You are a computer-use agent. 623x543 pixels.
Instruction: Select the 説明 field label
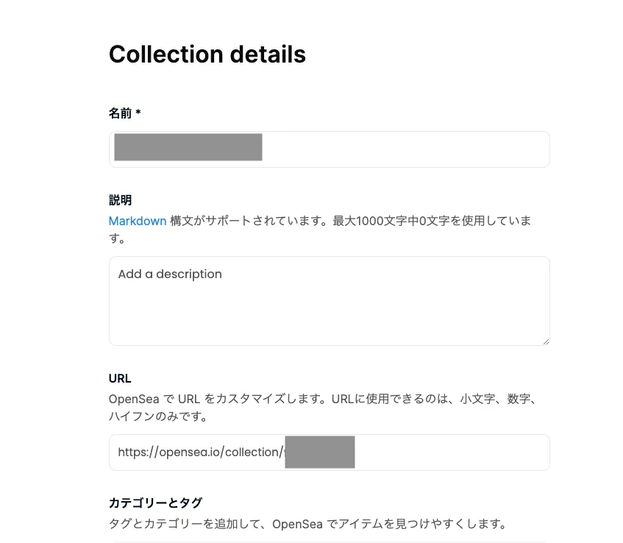[x=121, y=200]
